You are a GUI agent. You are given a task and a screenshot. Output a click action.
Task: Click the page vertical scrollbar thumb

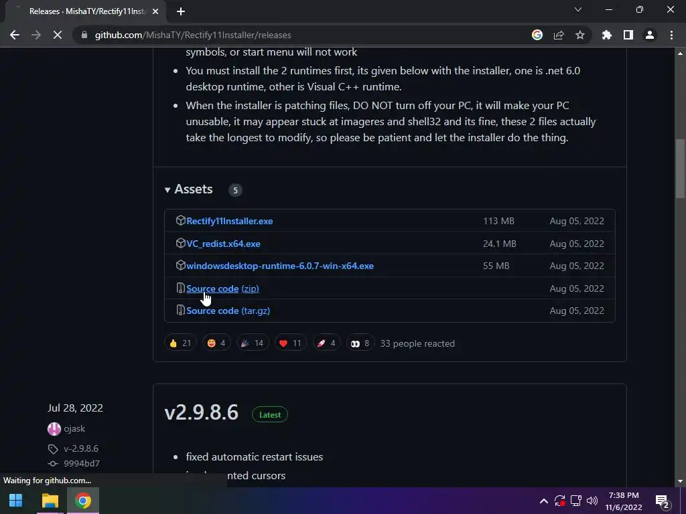pos(680,169)
